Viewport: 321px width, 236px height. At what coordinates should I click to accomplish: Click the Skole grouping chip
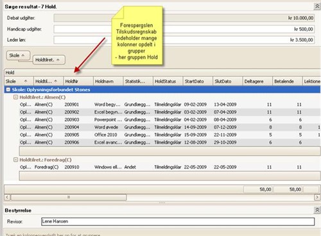tap(18, 56)
